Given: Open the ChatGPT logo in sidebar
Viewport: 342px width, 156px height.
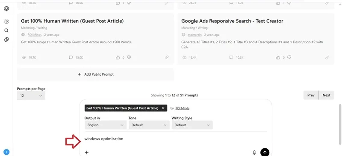Looking at the screenshot, I should coord(6,9).
